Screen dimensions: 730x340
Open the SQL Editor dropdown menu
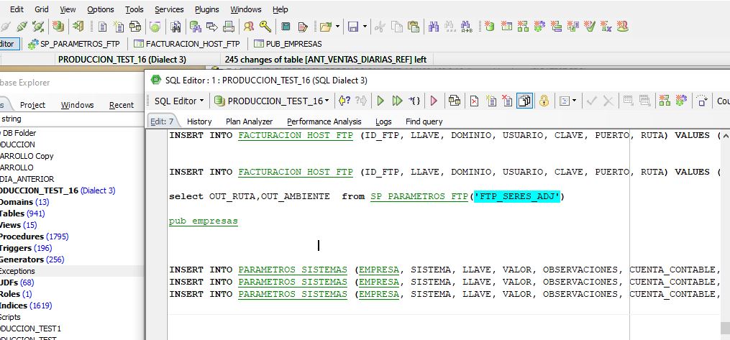(x=179, y=101)
